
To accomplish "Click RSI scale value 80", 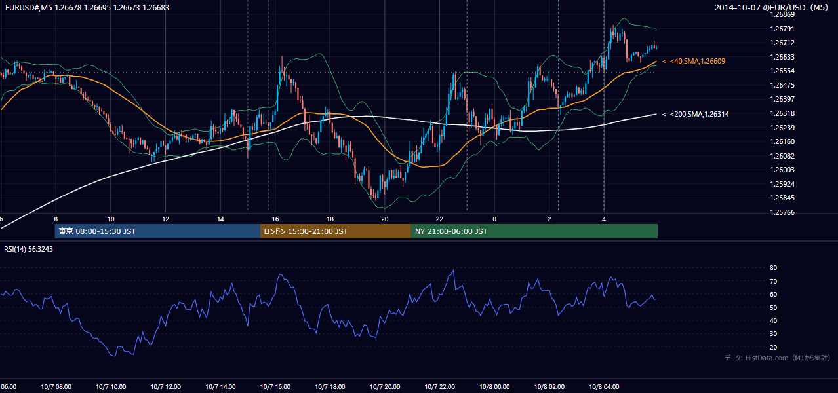I will coord(773,268).
